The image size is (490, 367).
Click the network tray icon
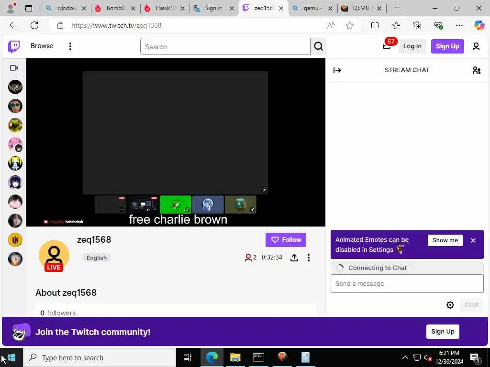click(417, 357)
